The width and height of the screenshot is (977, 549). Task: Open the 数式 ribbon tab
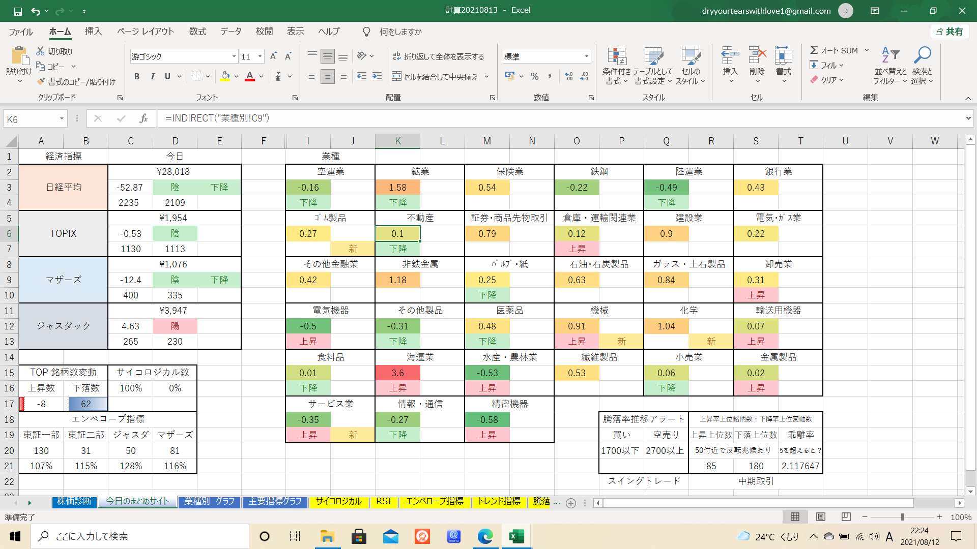pyautogui.click(x=197, y=32)
